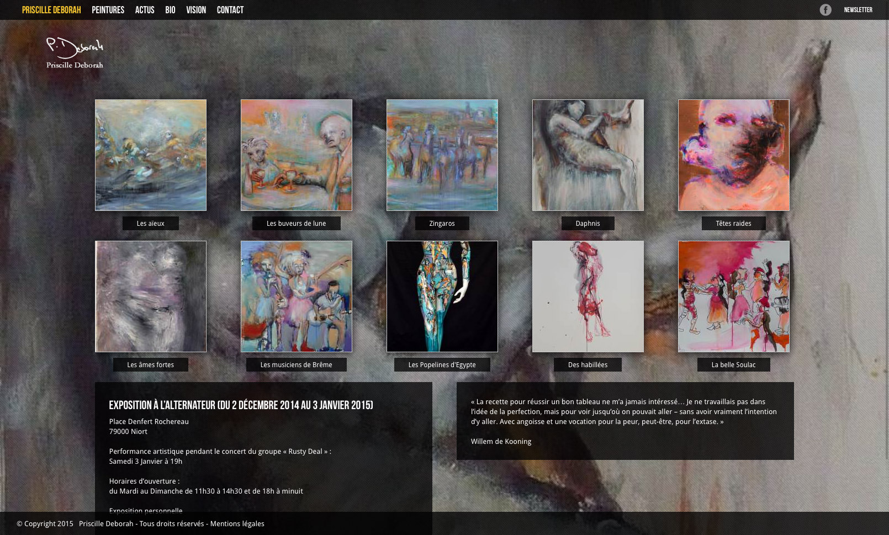This screenshot has height=535, width=889.
Task: Click 'Samedi 3 Janvier à 19h' text
Action: [x=145, y=462]
